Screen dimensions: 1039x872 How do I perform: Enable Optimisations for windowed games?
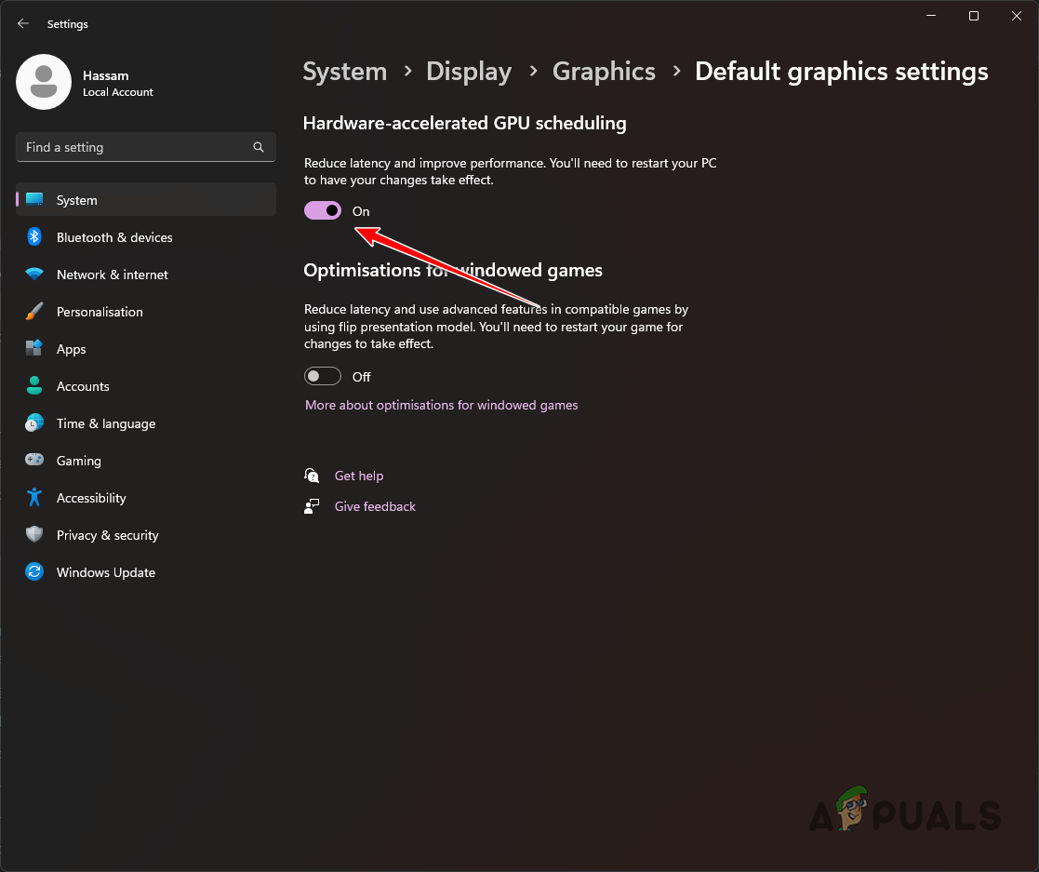tap(323, 376)
